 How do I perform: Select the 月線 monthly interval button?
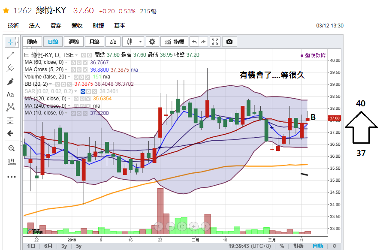pos(94,42)
